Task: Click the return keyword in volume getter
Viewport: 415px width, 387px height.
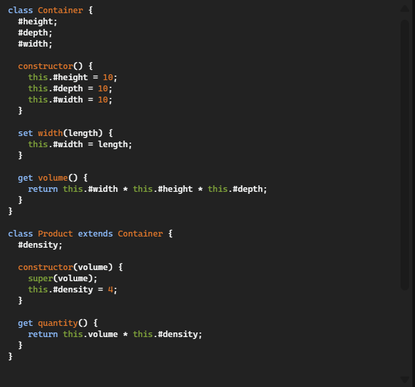Action: (x=43, y=189)
